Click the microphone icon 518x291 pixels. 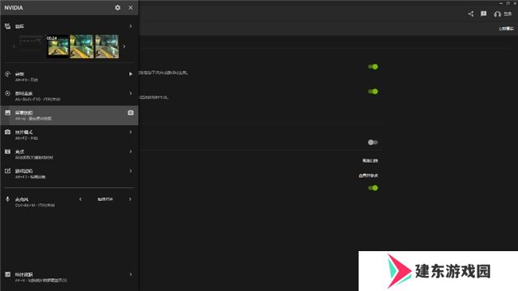click(8, 199)
